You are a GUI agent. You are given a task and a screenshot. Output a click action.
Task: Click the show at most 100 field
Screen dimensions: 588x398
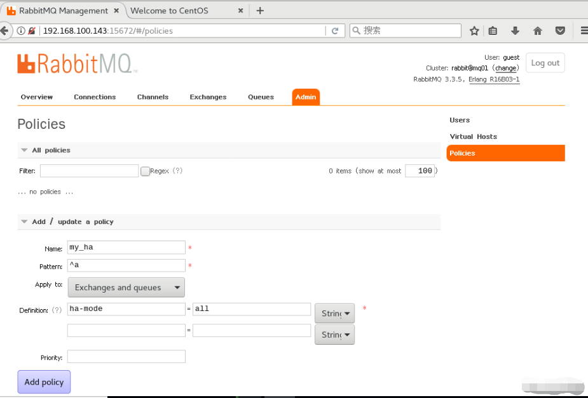pyautogui.click(x=420, y=171)
